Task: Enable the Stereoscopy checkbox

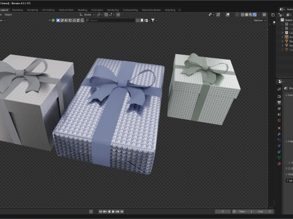Action: 289,169
